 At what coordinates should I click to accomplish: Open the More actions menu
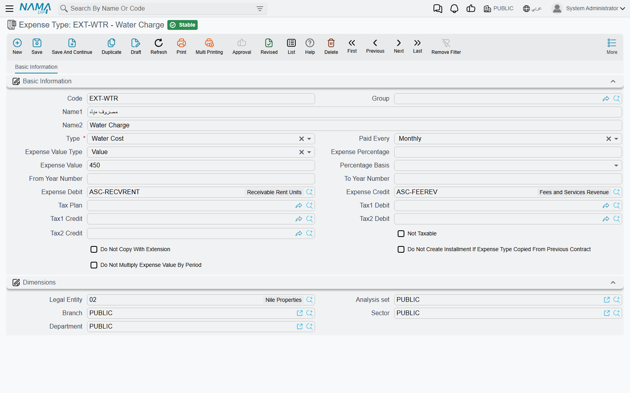612,46
